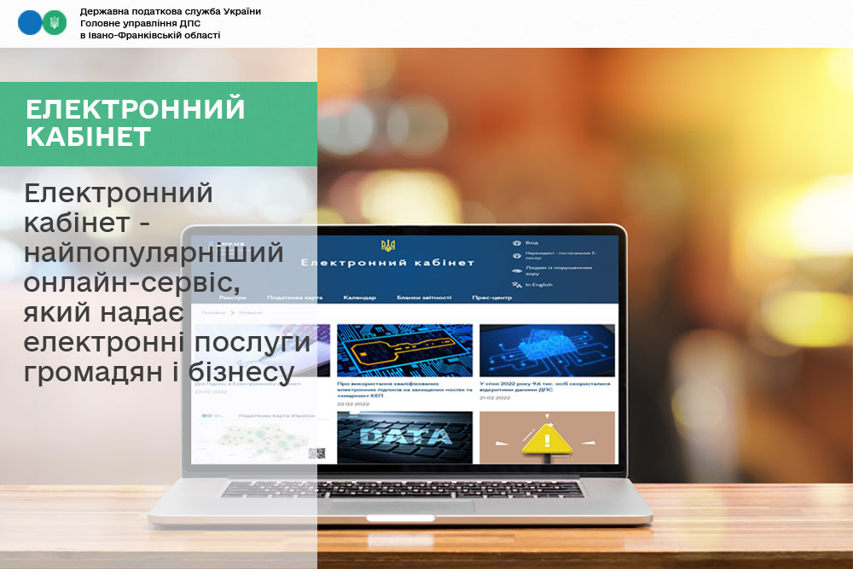The image size is (853, 569).
Task: Click the Вхід login link
Action: point(532,242)
